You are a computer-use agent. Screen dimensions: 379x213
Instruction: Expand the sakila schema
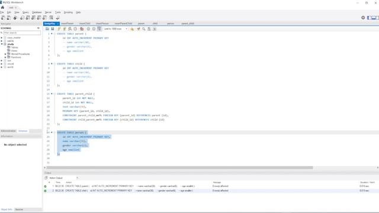click(2, 41)
